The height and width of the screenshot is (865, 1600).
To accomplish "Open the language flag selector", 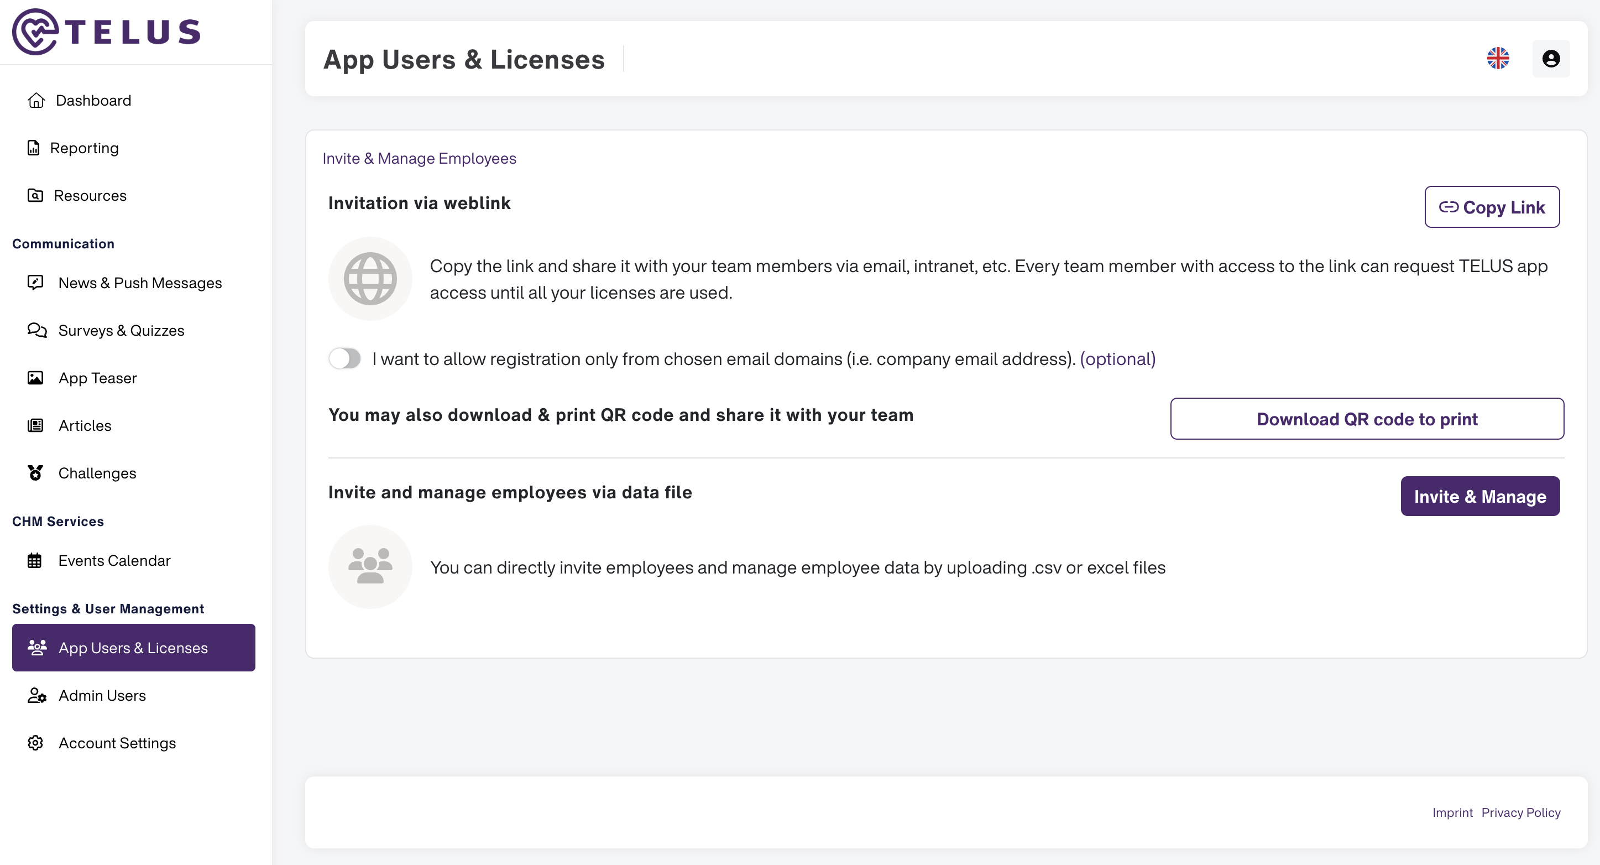I will [1498, 59].
